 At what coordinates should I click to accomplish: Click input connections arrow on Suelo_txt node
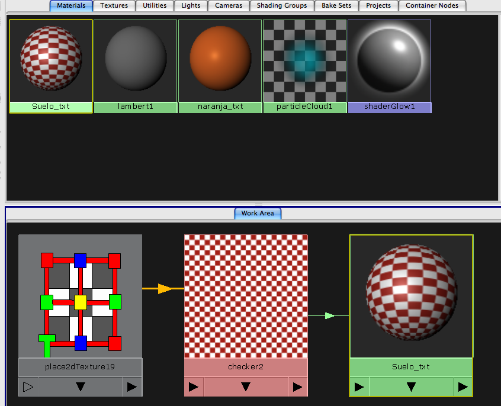[359, 386]
